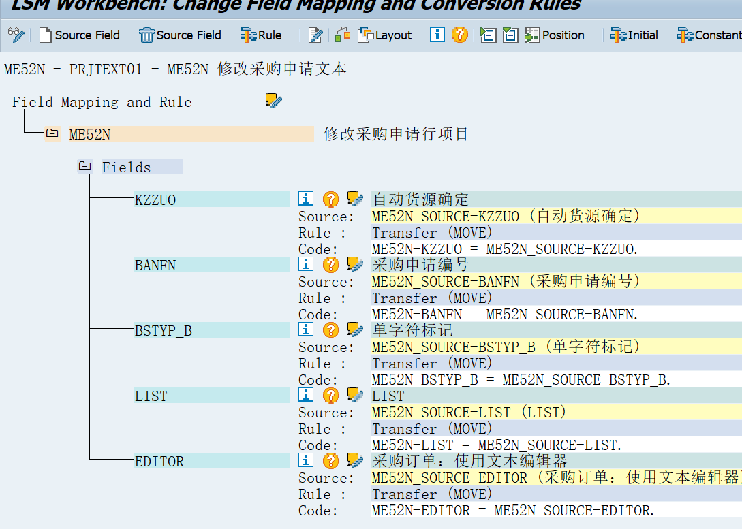
Task: Open the Layout toolbar button
Action: 385,35
